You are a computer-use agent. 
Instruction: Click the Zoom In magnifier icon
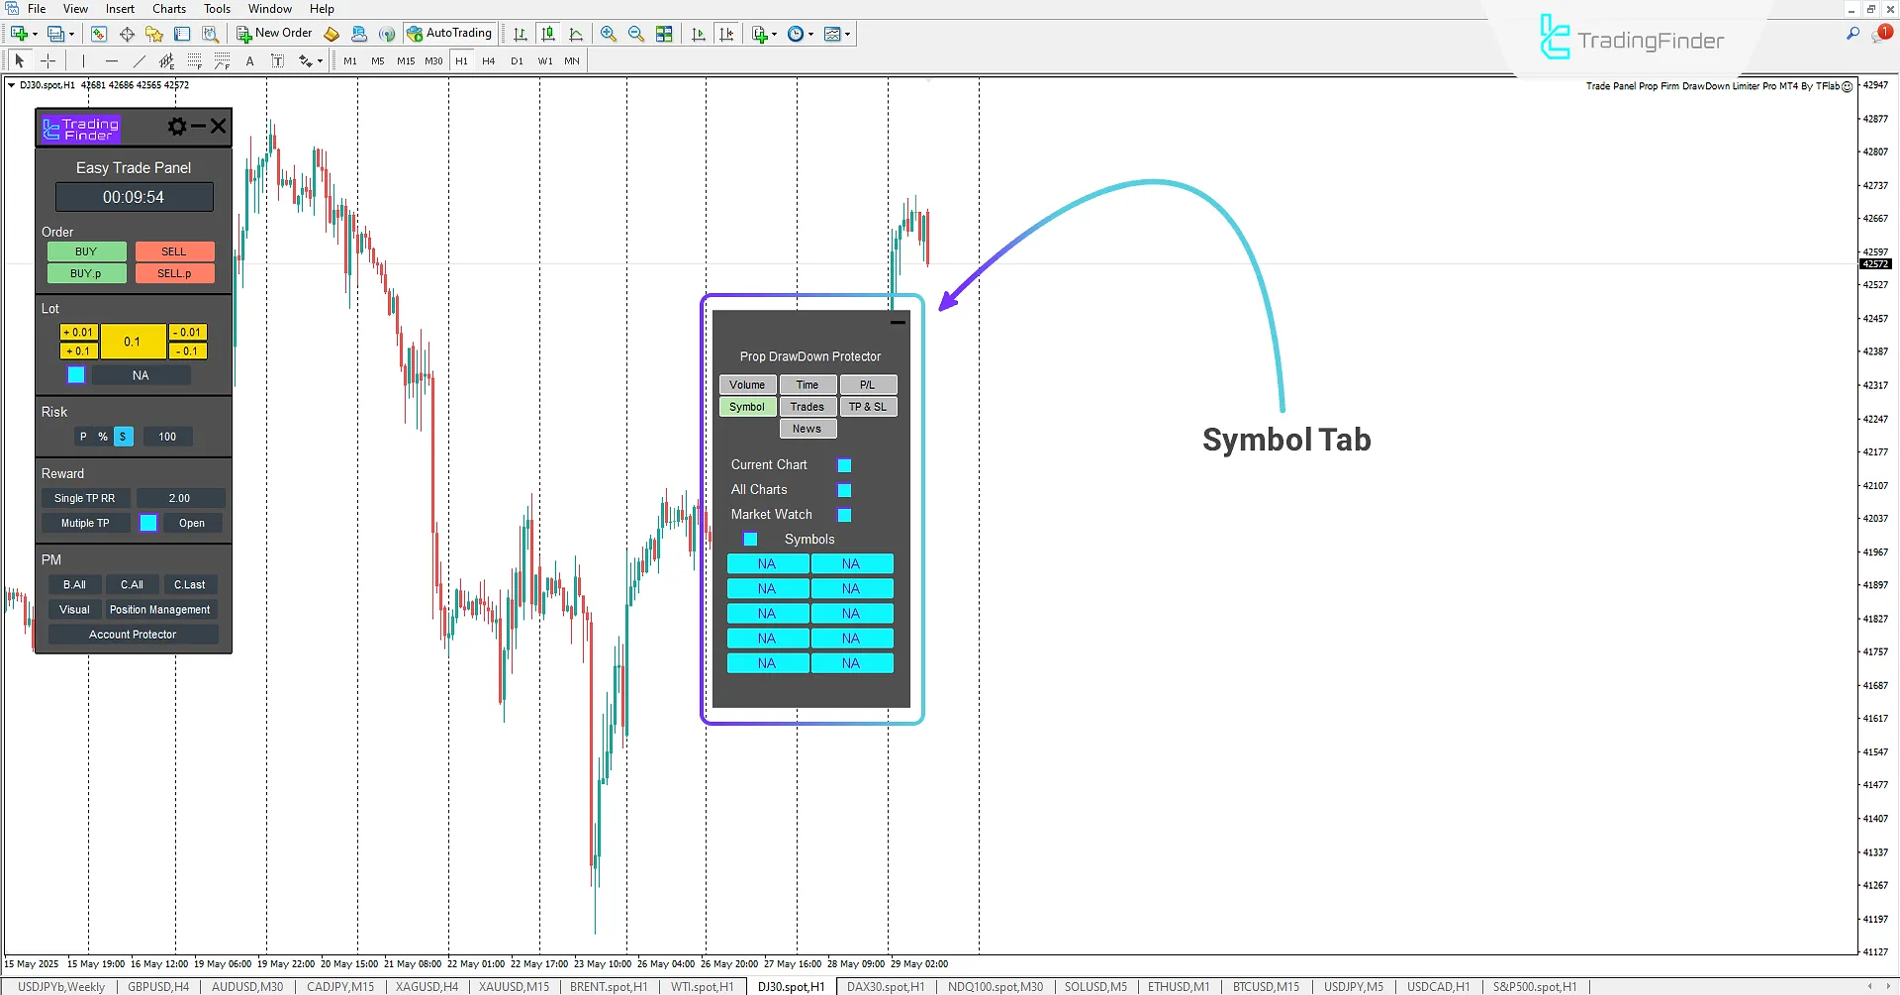click(608, 34)
